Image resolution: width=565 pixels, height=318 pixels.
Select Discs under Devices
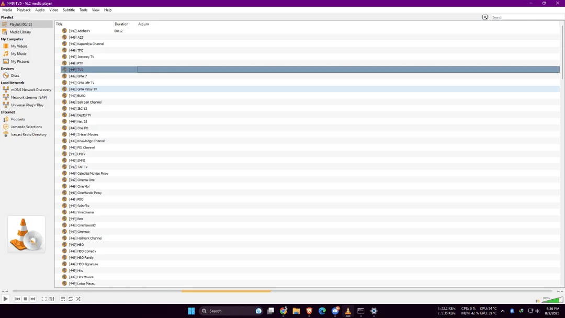[x=27, y=76]
